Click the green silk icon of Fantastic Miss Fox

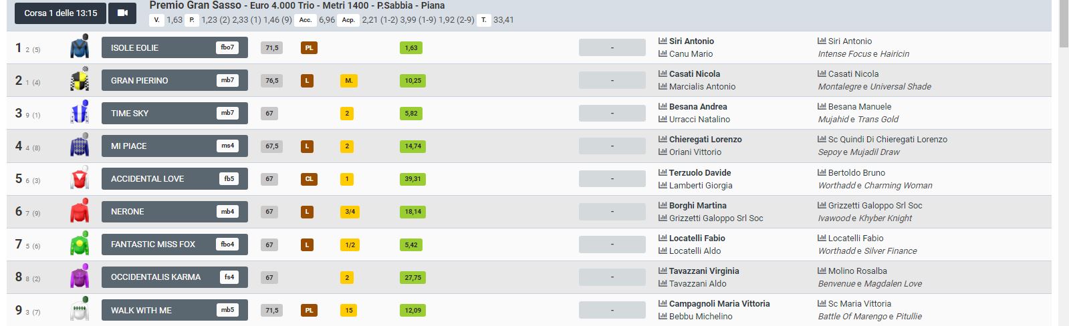80,244
